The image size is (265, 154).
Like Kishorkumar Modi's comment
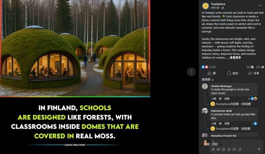tap(220, 124)
